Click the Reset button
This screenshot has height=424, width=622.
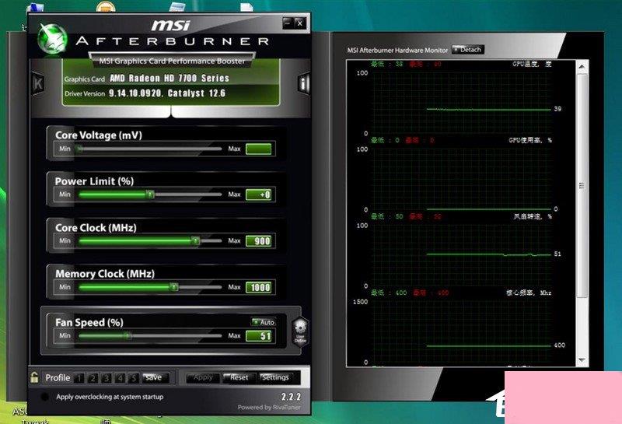tap(239, 377)
